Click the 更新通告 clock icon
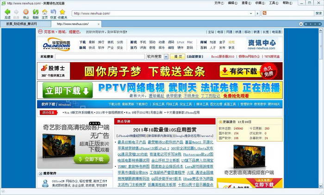The width and height of the screenshot is (324, 195). click(x=220, y=122)
